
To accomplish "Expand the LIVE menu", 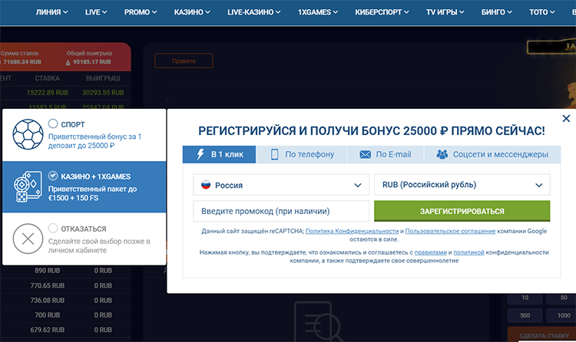I will click(96, 12).
